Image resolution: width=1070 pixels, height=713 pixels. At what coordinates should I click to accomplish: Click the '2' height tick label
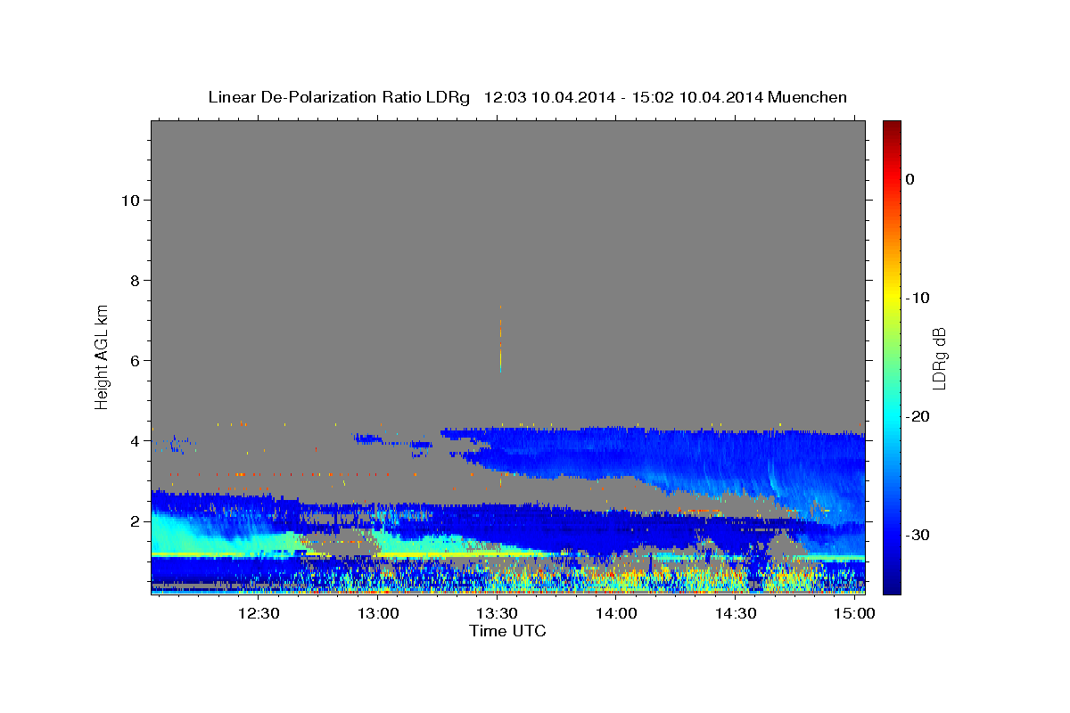coord(134,520)
